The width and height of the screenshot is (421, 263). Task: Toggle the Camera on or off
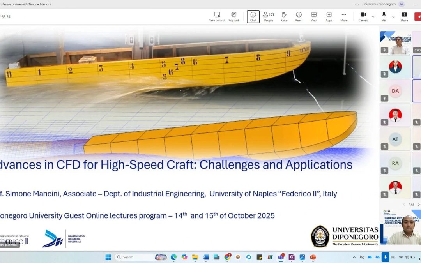pyautogui.click(x=363, y=16)
